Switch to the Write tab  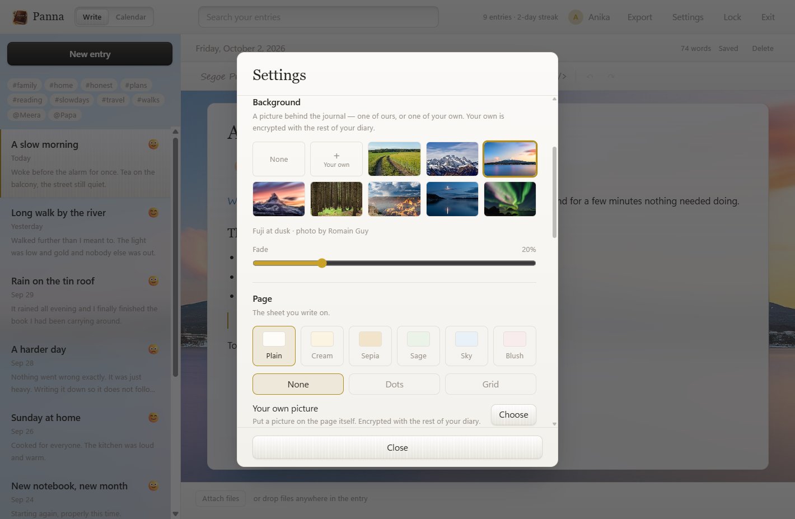click(x=92, y=17)
